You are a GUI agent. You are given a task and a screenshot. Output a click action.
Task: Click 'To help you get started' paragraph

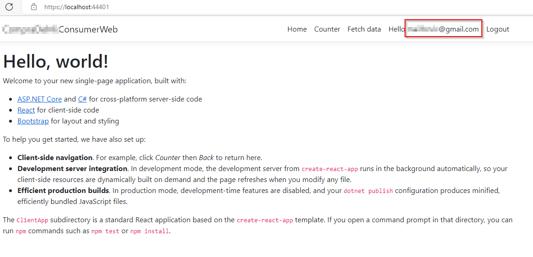coord(74,139)
